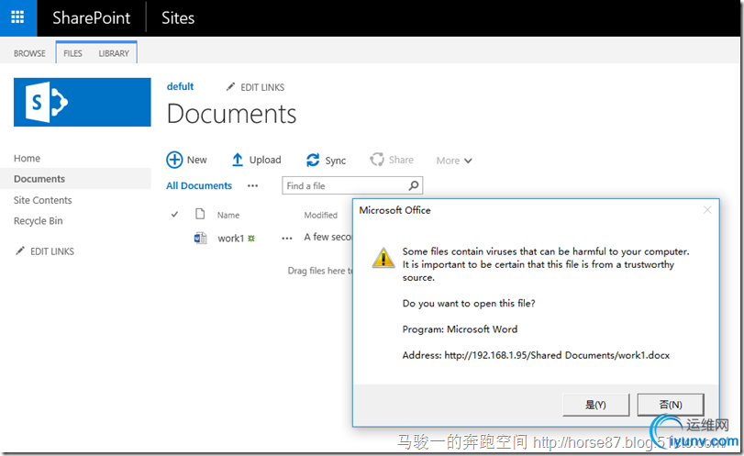The height and width of the screenshot is (456, 744).
Task: Click the New document plus icon
Action: (x=174, y=160)
